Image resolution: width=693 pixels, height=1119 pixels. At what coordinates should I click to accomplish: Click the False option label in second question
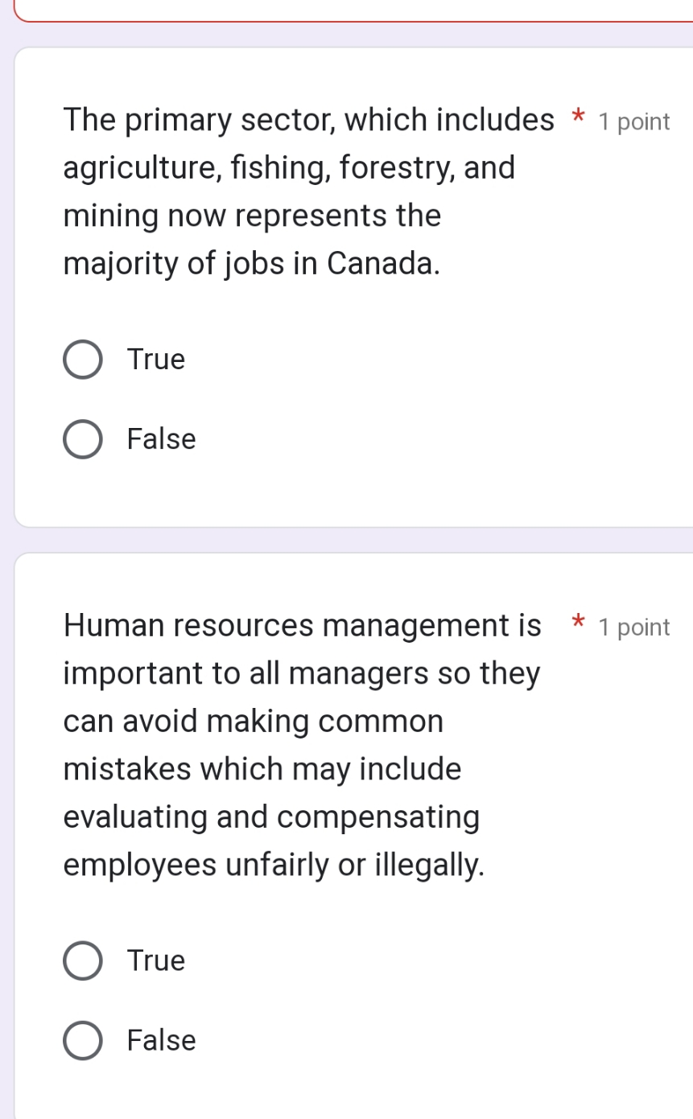(x=160, y=1040)
